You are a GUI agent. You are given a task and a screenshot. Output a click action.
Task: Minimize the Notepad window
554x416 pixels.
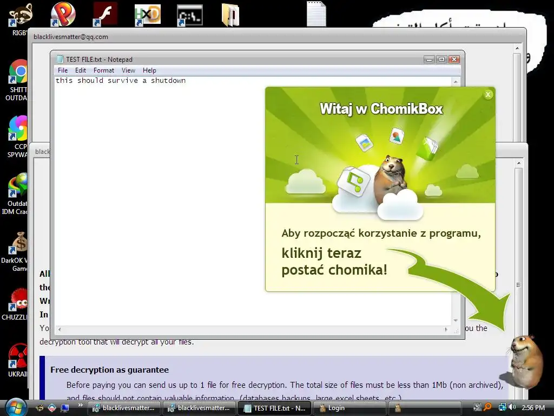(x=429, y=60)
